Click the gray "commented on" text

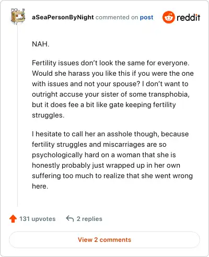(x=117, y=17)
